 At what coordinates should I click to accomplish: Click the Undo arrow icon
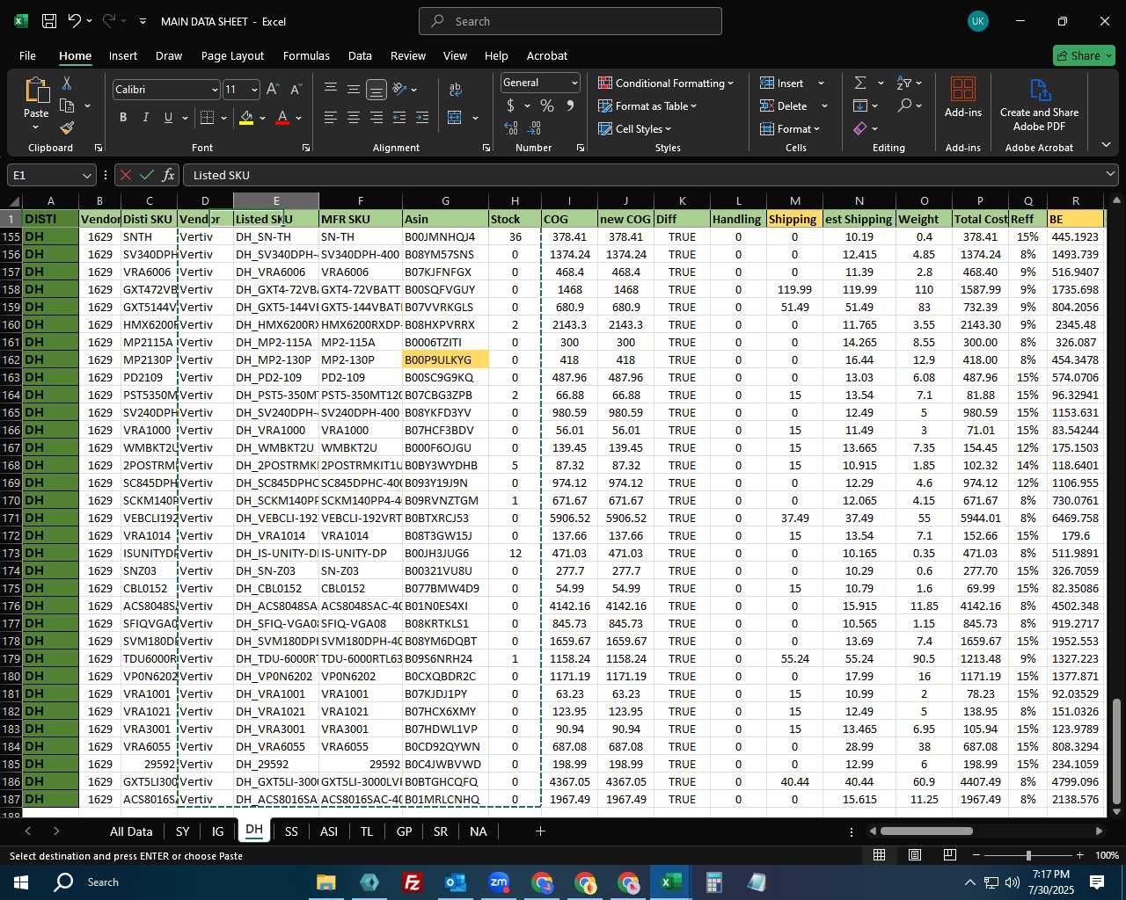click(75, 21)
